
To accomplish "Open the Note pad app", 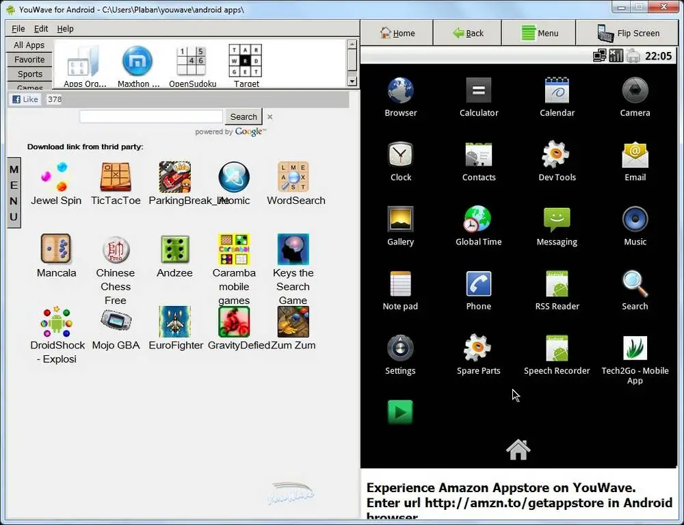I will (400, 283).
